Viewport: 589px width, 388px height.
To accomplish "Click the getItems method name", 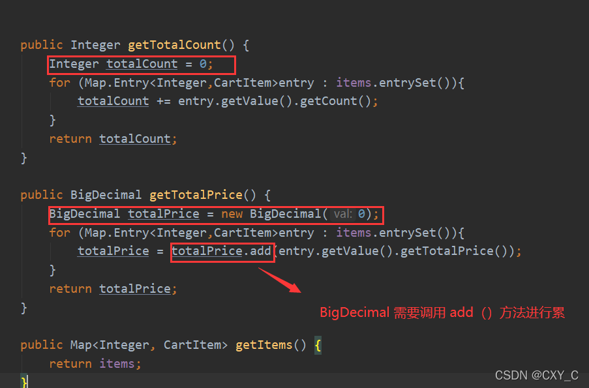I will coord(264,345).
